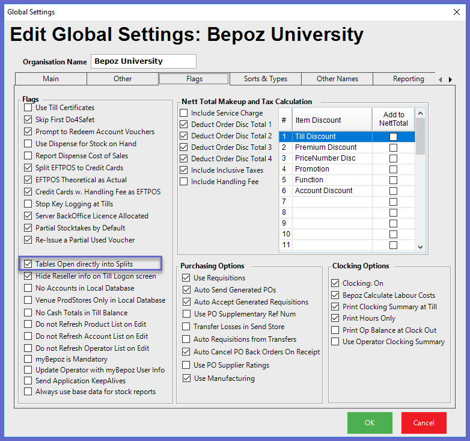Screen dimensions: 470x441
Task: Uncheck Print Hours Only
Action: [335, 318]
